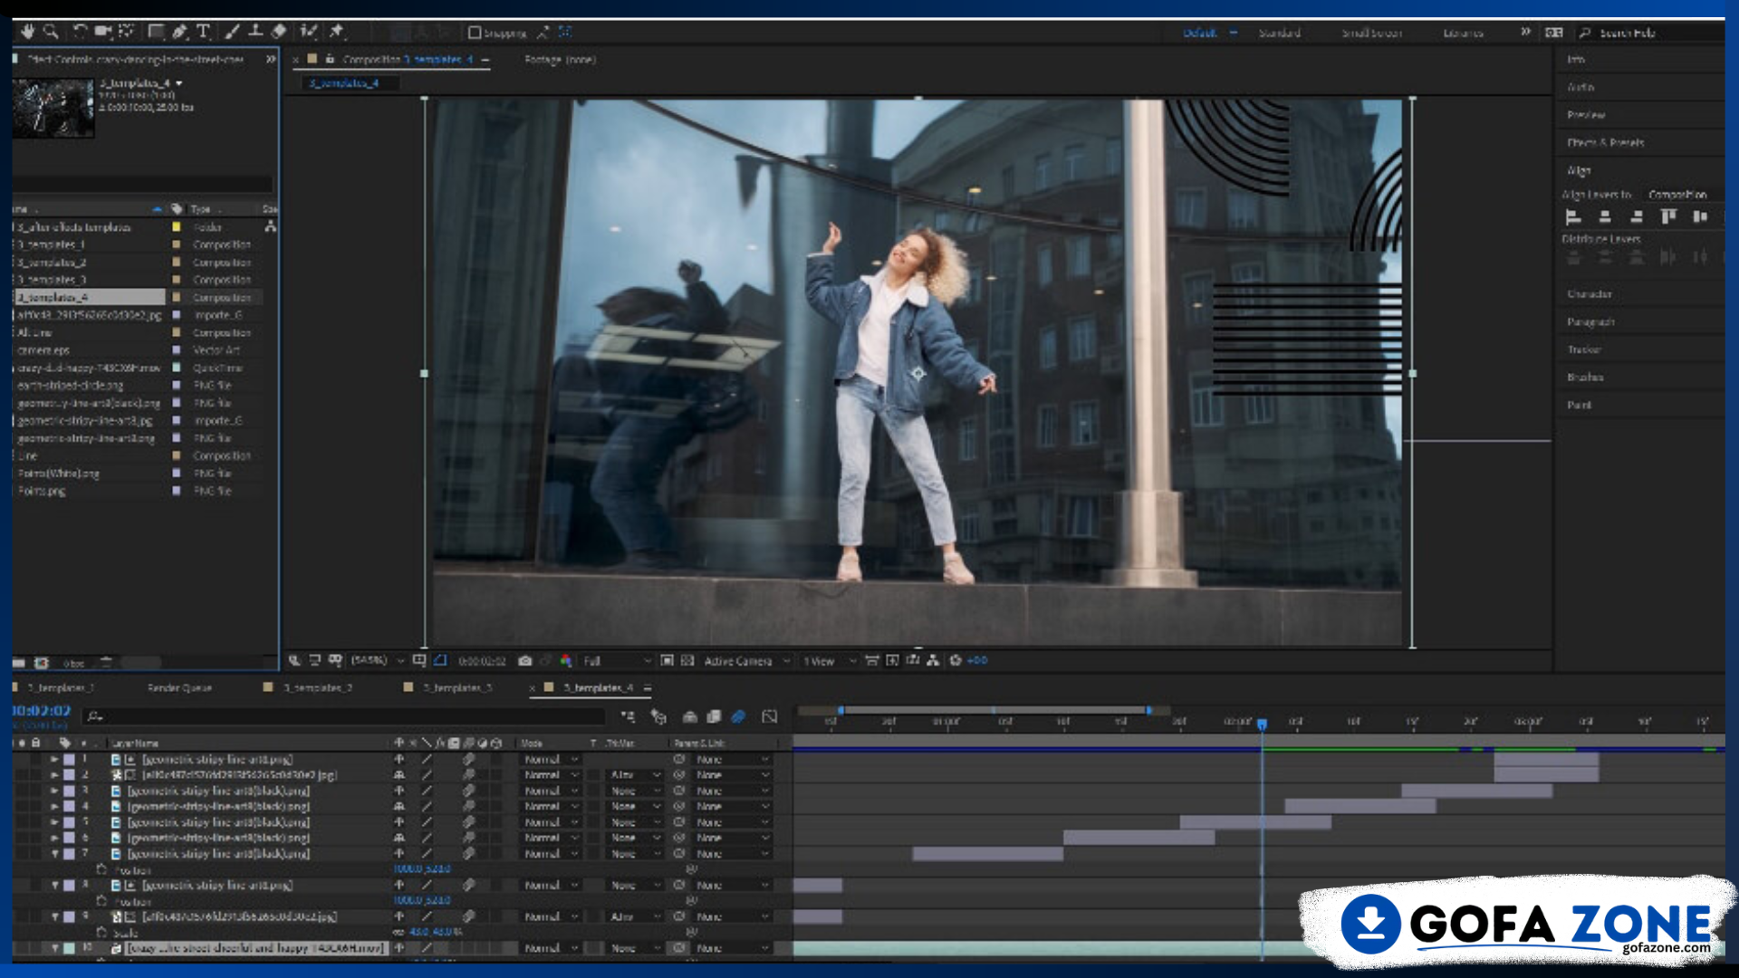The height and width of the screenshot is (978, 1739).
Task: Click the timeline current-time indicator playhead
Action: coord(1262,724)
